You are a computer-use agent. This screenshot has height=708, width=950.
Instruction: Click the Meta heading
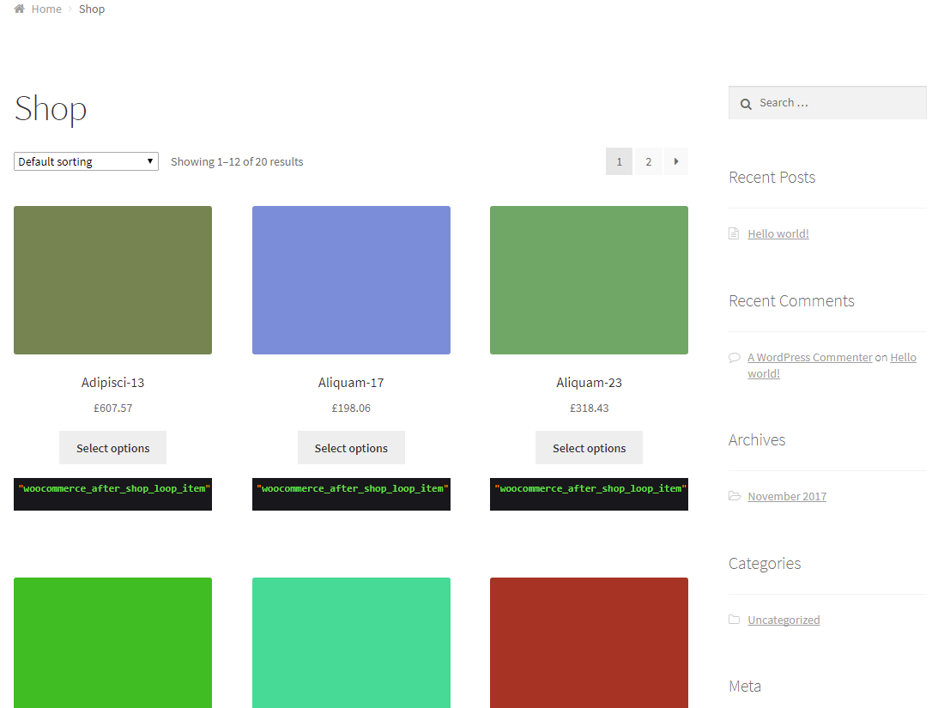click(x=745, y=687)
